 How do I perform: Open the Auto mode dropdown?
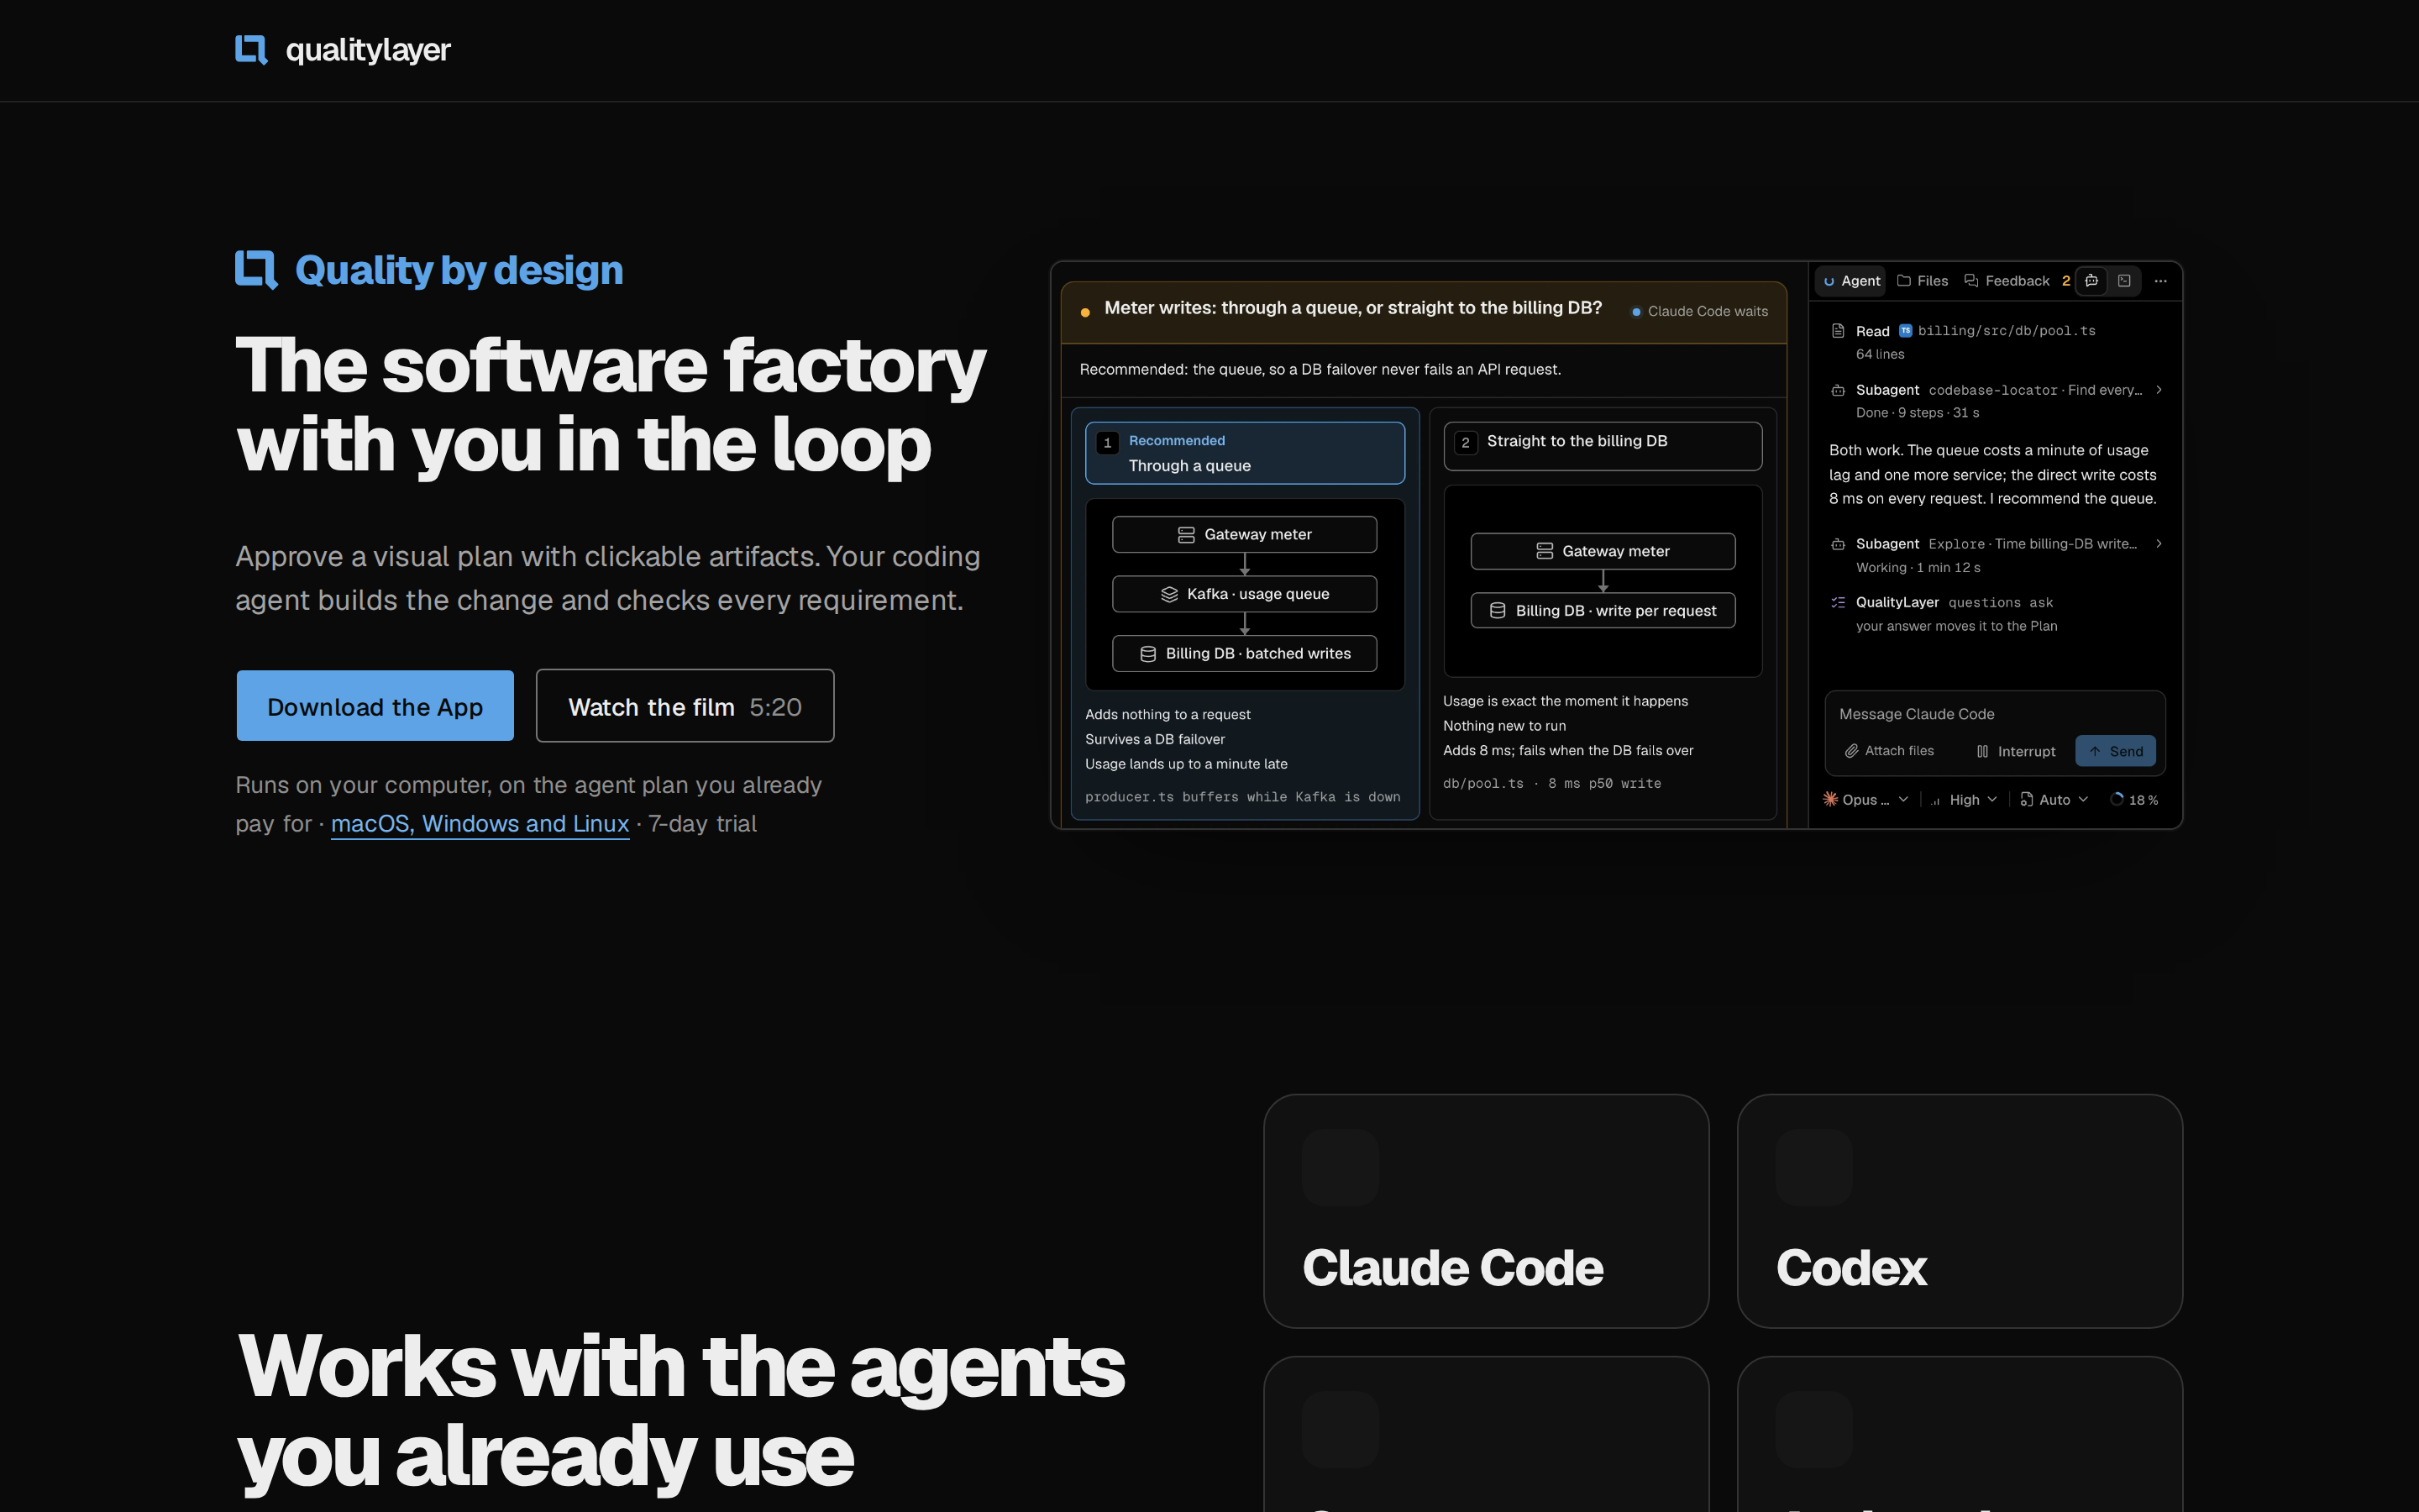tap(2054, 799)
